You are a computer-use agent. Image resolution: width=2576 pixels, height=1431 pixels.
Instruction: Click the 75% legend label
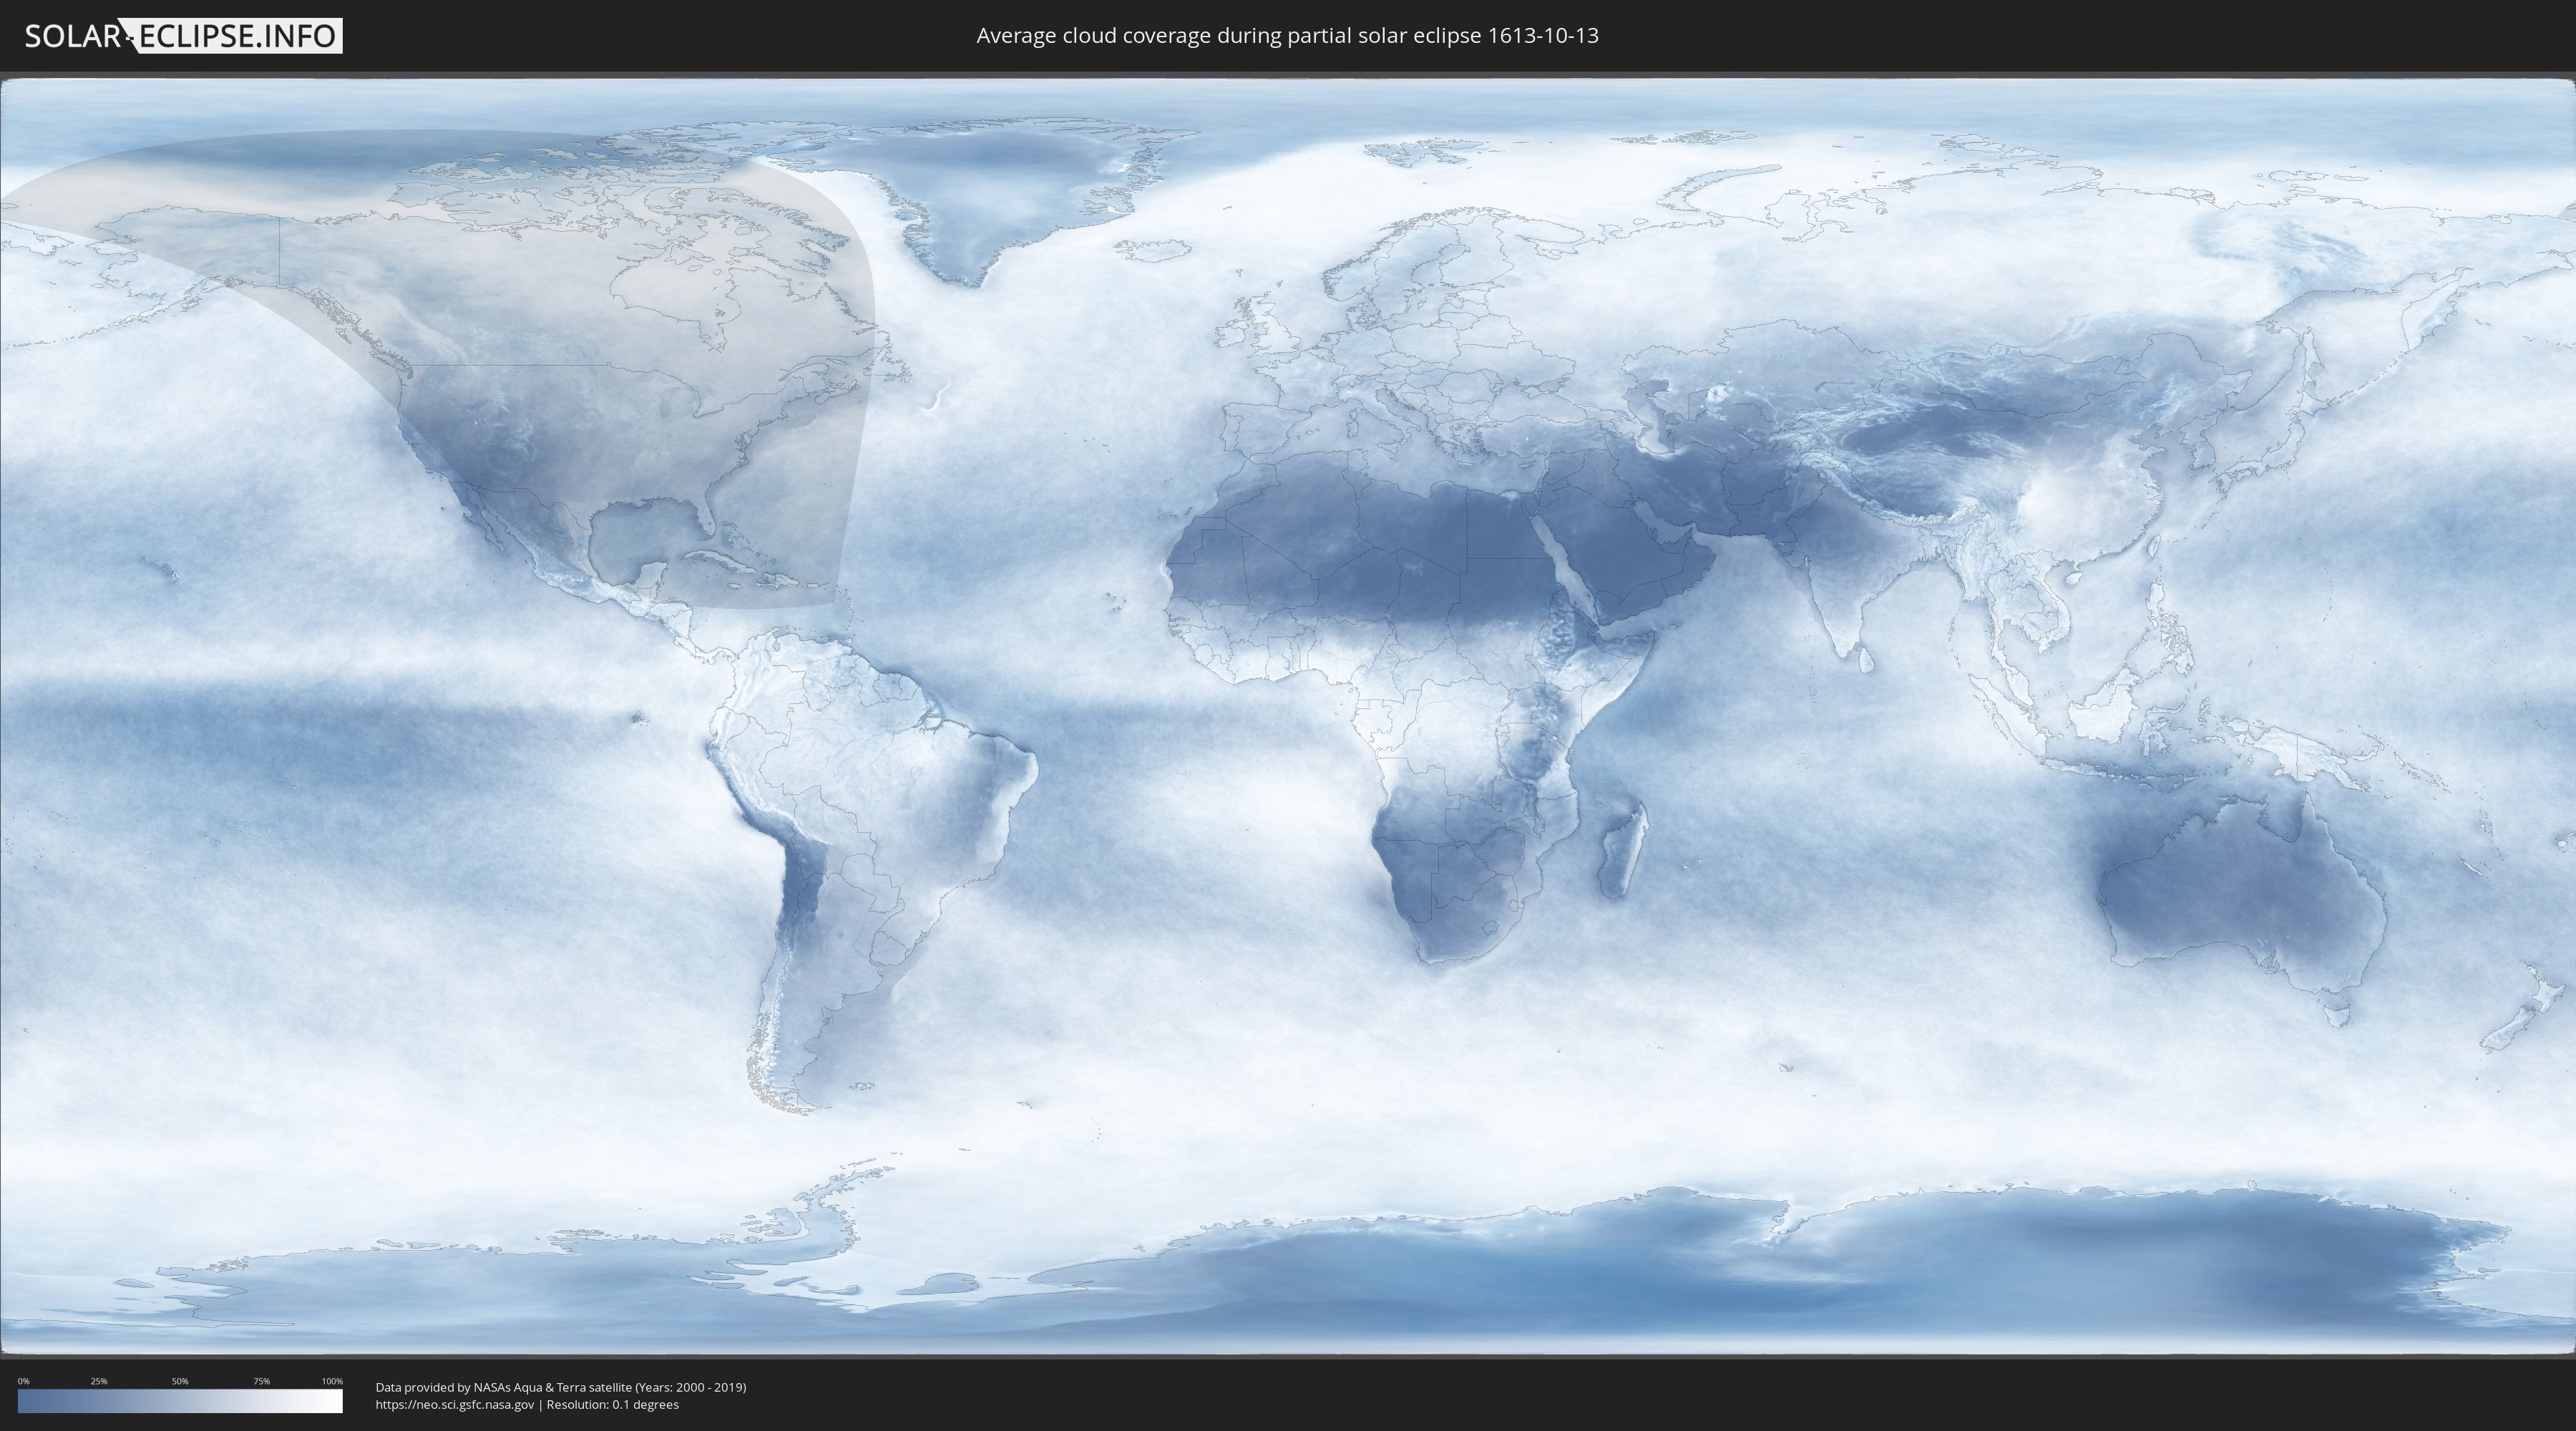(x=261, y=1381)
